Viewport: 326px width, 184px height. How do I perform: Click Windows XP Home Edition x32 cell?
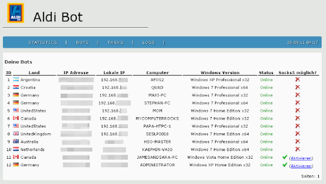pos(220,165)
